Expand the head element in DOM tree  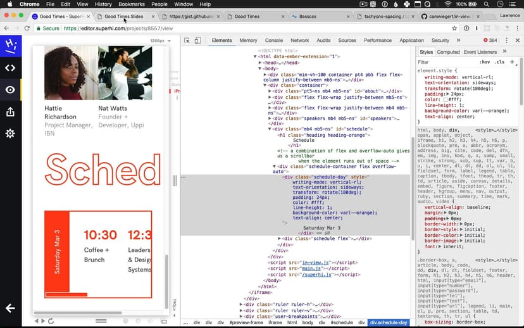pyautogui.click(x=260, y=63)
